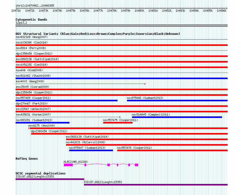Click the red bar under nsv557476
This screenshot has width=235, height=195.
coord(172,150)
